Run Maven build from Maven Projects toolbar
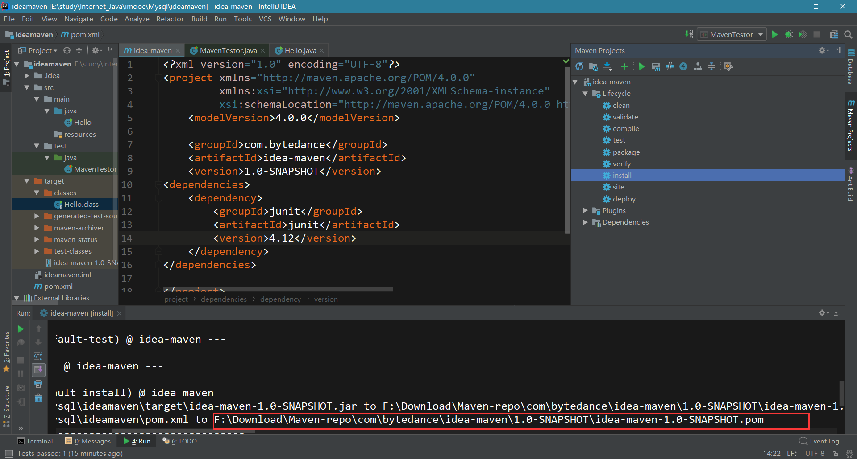The image size is (857, 459). click(x=642, y=66)
